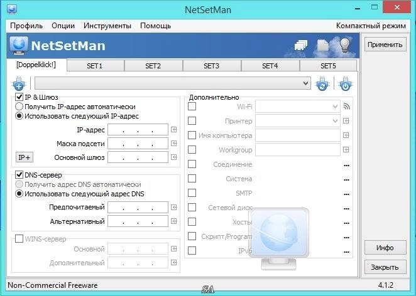Open Система settings ellipsis

point(346,180)
